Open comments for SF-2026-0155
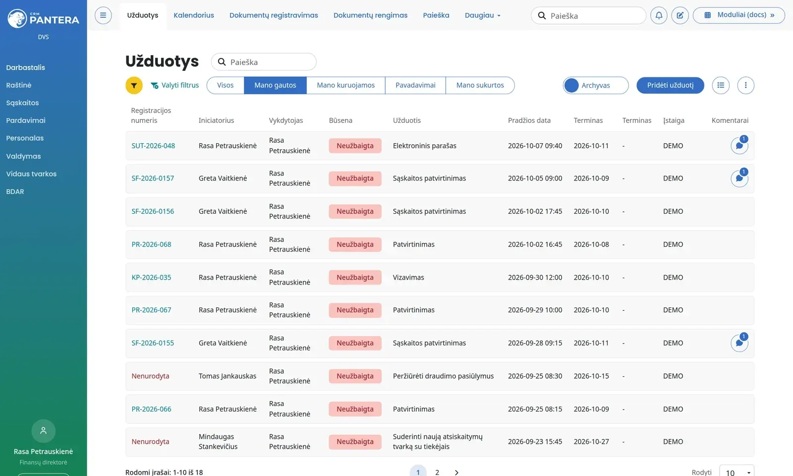793x476 pixels. click(739, 343)
